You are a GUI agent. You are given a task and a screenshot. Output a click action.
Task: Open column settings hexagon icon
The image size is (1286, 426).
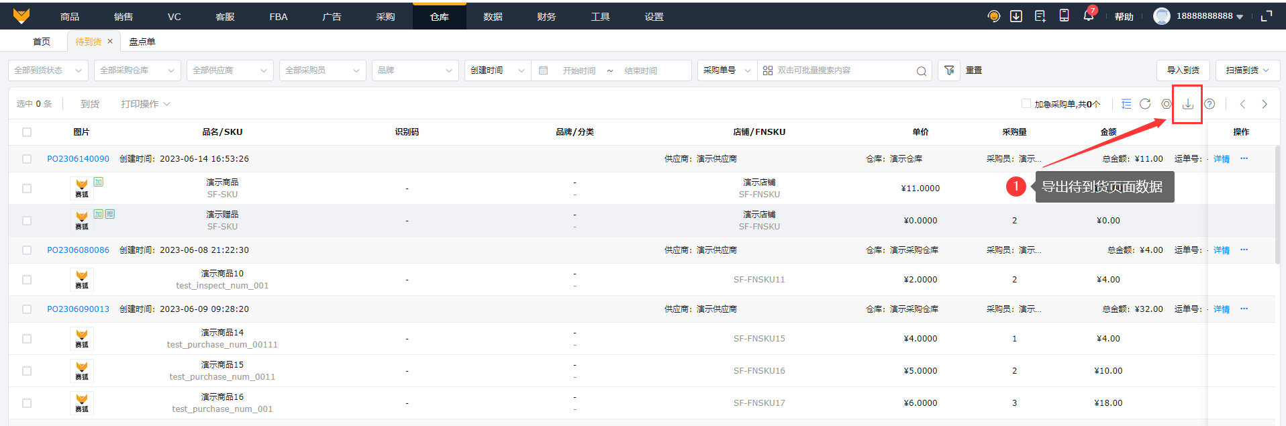point(1167,104)
